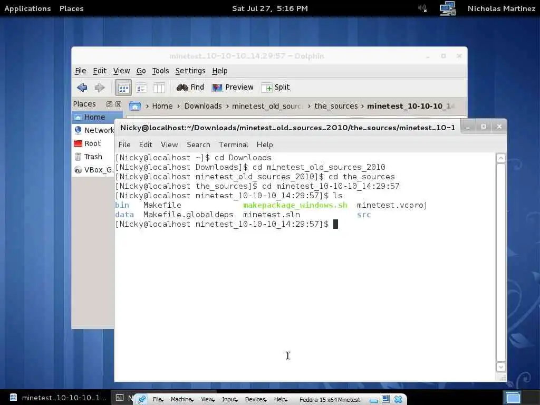Open the Places menu in top panel
This screenshot has width=540, height=405.
coord(72,8)
